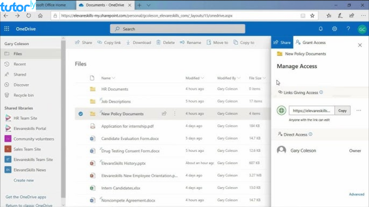This screenshot has width=369, height=207.
Task: Select the Documents - OneDrive browser tab
Action: tap(105, 5)
